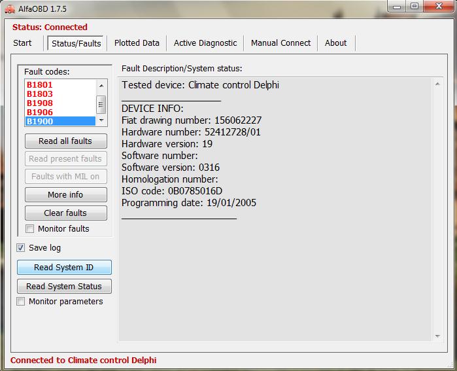Select the Manual Connect tab
Image resolution: width=457 pixels, height=371 pixels.
point(280,43)
